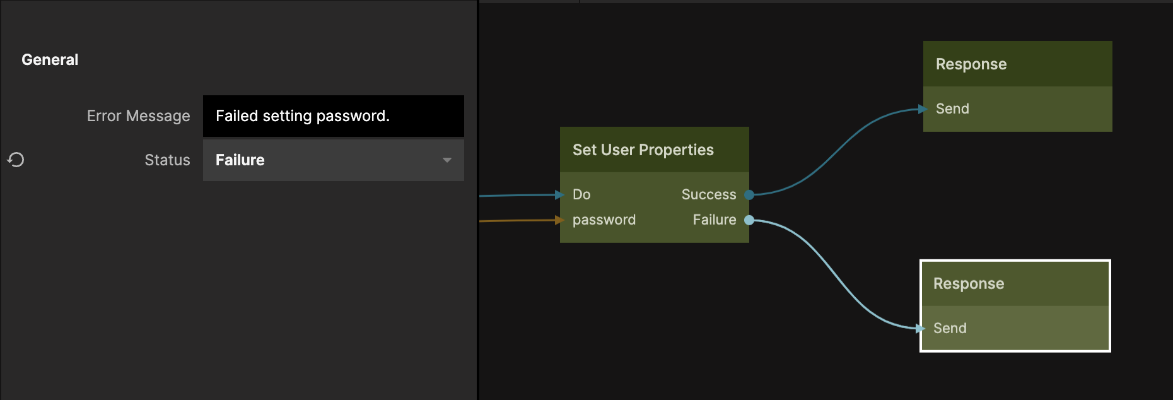
Task: Select the upper Response node header
Action: tap(1017, 64)
